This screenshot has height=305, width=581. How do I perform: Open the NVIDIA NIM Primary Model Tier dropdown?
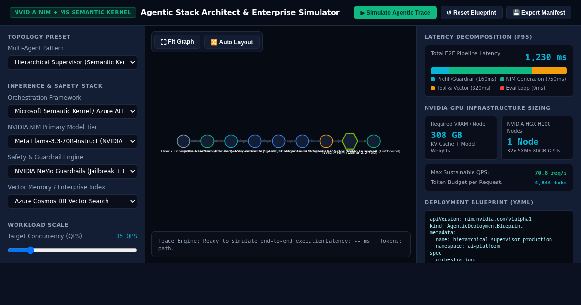pyautogui.click(x=72, y=141)
